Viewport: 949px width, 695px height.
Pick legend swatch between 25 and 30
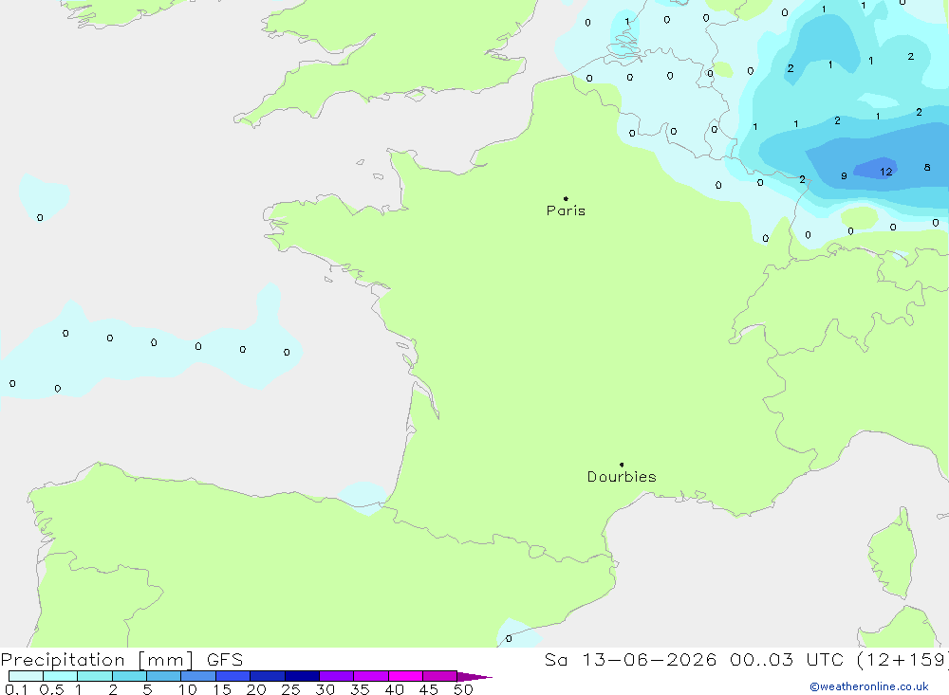pos(302,676)
